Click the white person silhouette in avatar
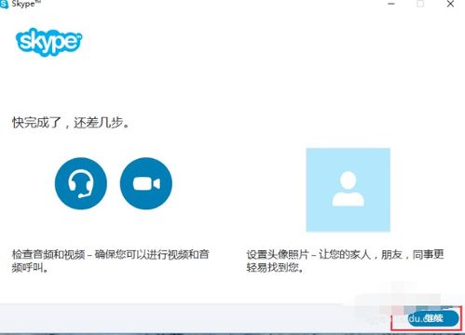The height and width of the screenshot is (335, 465). [348, 189]
